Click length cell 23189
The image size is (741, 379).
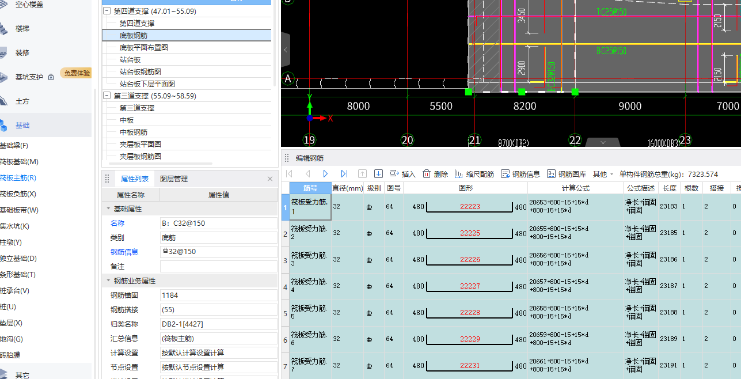(x=669, y=339)
